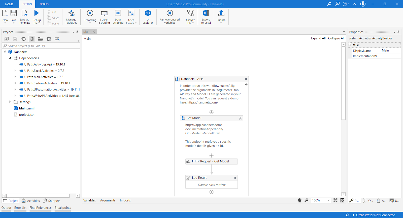Open project settings gear icon
The width and height of the screenshot is (403, 218).
(x=49, y=39)
